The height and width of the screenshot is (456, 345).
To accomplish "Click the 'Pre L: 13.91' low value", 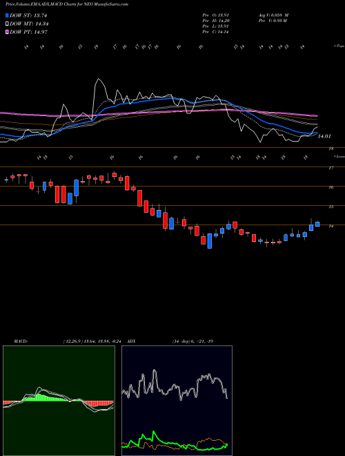I will click(x=215, y=26).
